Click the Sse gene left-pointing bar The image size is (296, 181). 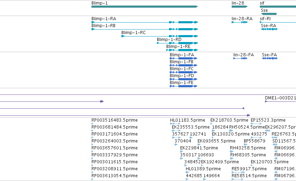269,14
